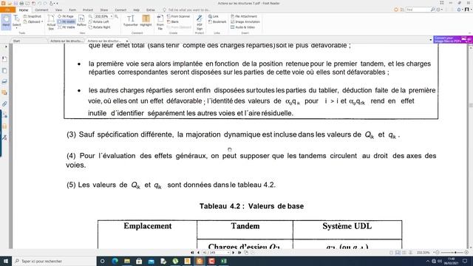Switch to the View ribbon tab
Image resolution: width=473 pixels, height=266 pixels.
coord(58,10)
